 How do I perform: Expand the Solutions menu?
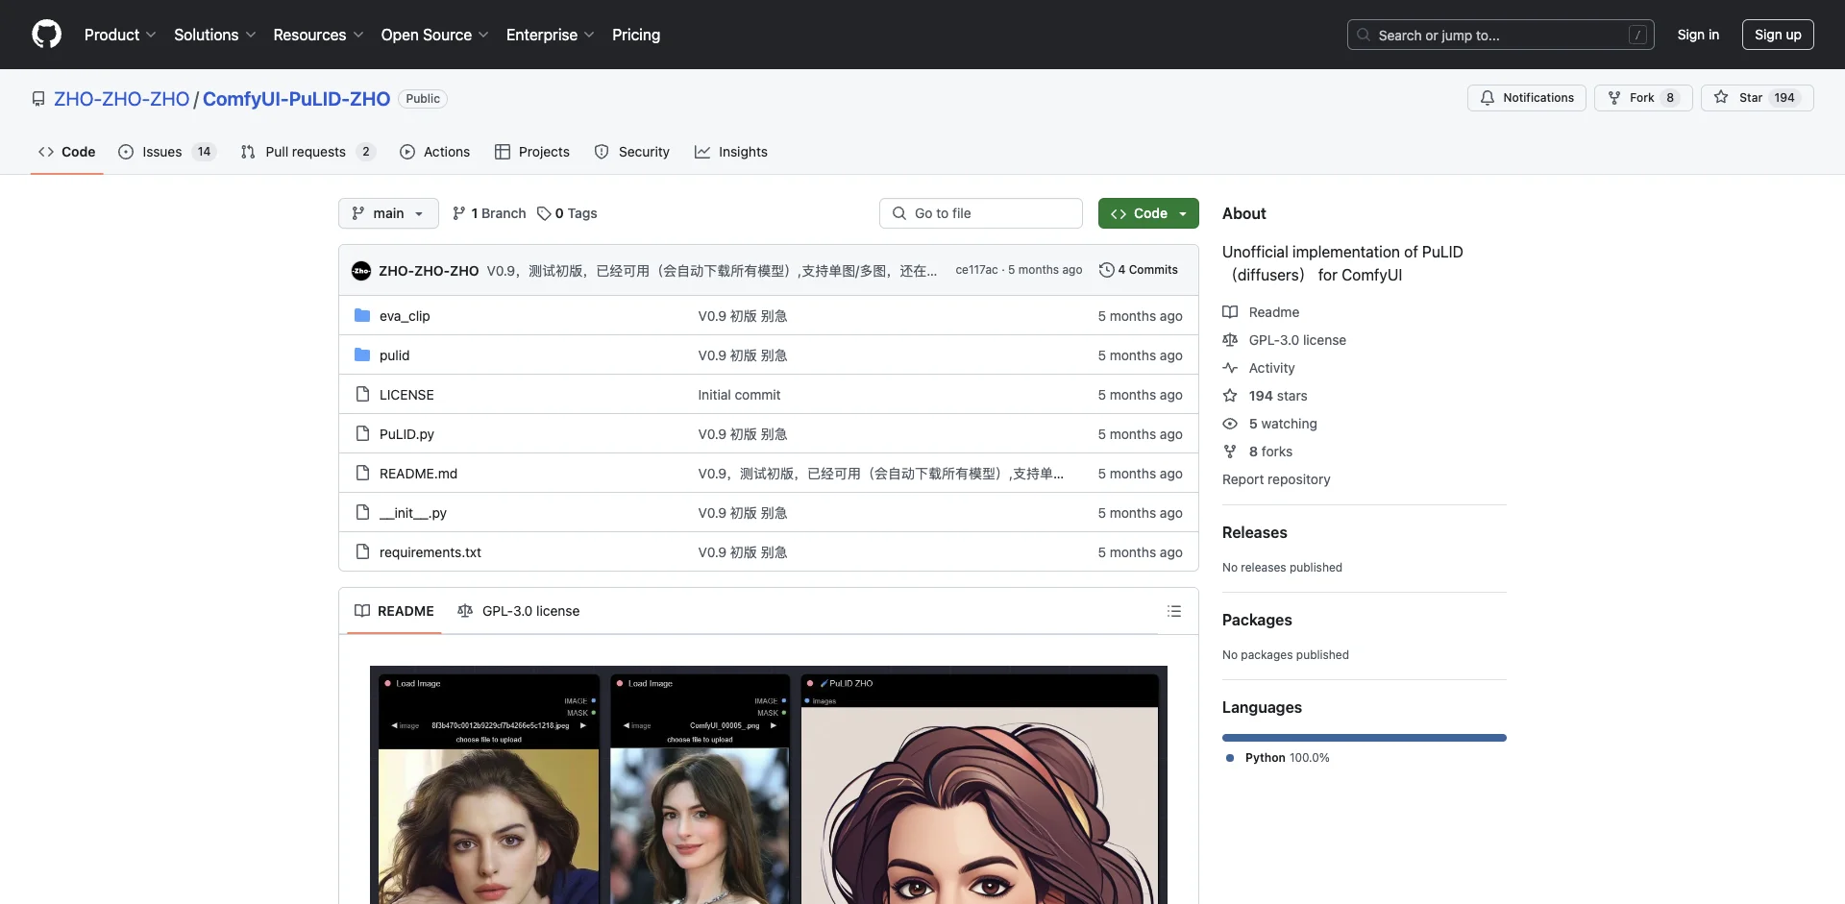215,35
